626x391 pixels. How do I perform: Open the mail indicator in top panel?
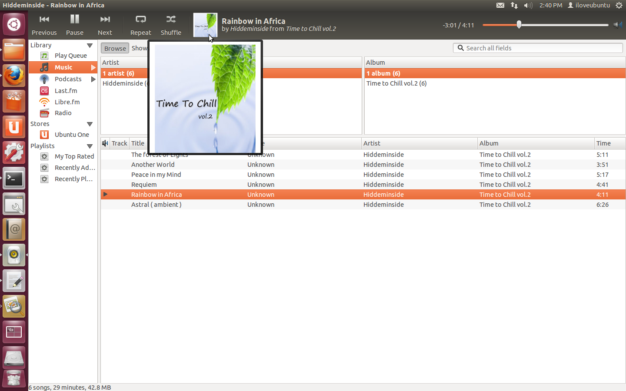click(500, 5)
